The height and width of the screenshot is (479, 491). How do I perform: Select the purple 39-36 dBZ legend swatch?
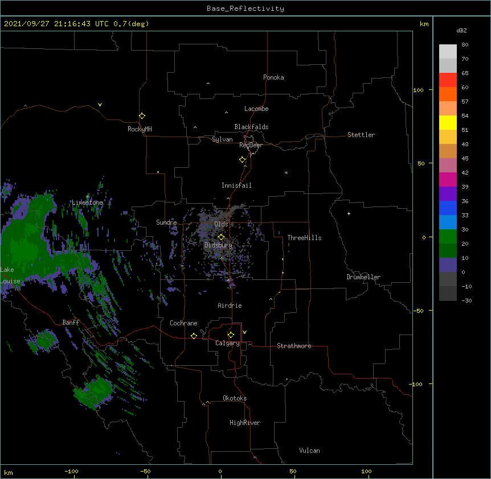pos(448,193)
